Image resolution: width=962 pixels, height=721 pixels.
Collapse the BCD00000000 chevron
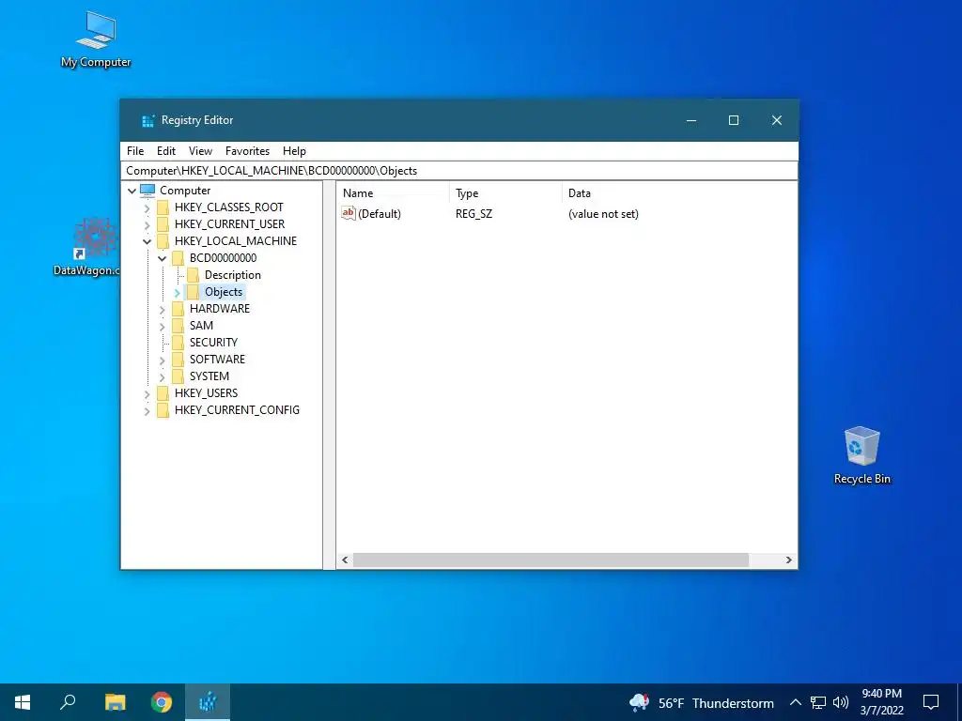click(162, 259)
